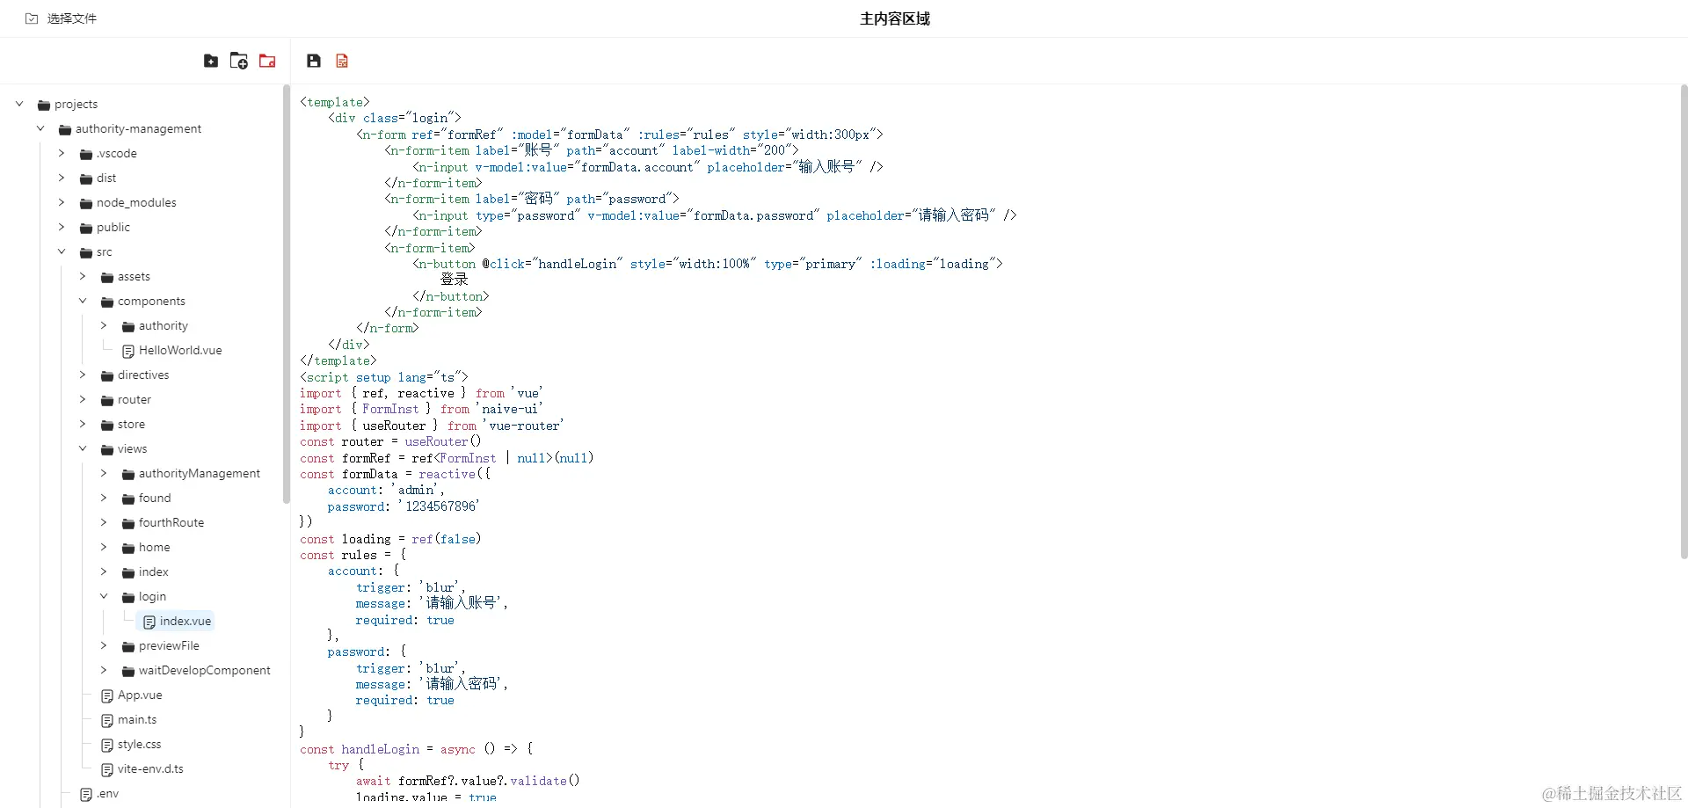Expand the node_modules folder
The height and width of the screenshot is (808, 1688).
[62, 202]
